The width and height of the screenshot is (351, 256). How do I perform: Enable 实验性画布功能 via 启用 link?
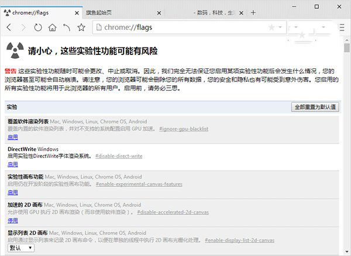[13, 192]
